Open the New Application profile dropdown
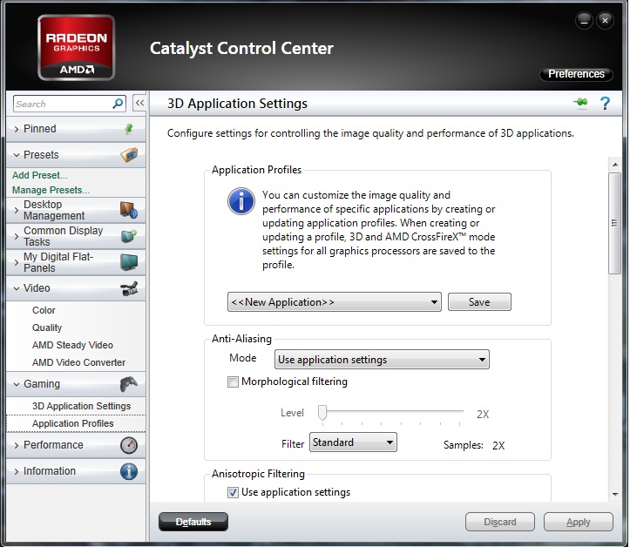630x547 pixels. [335, 302]
